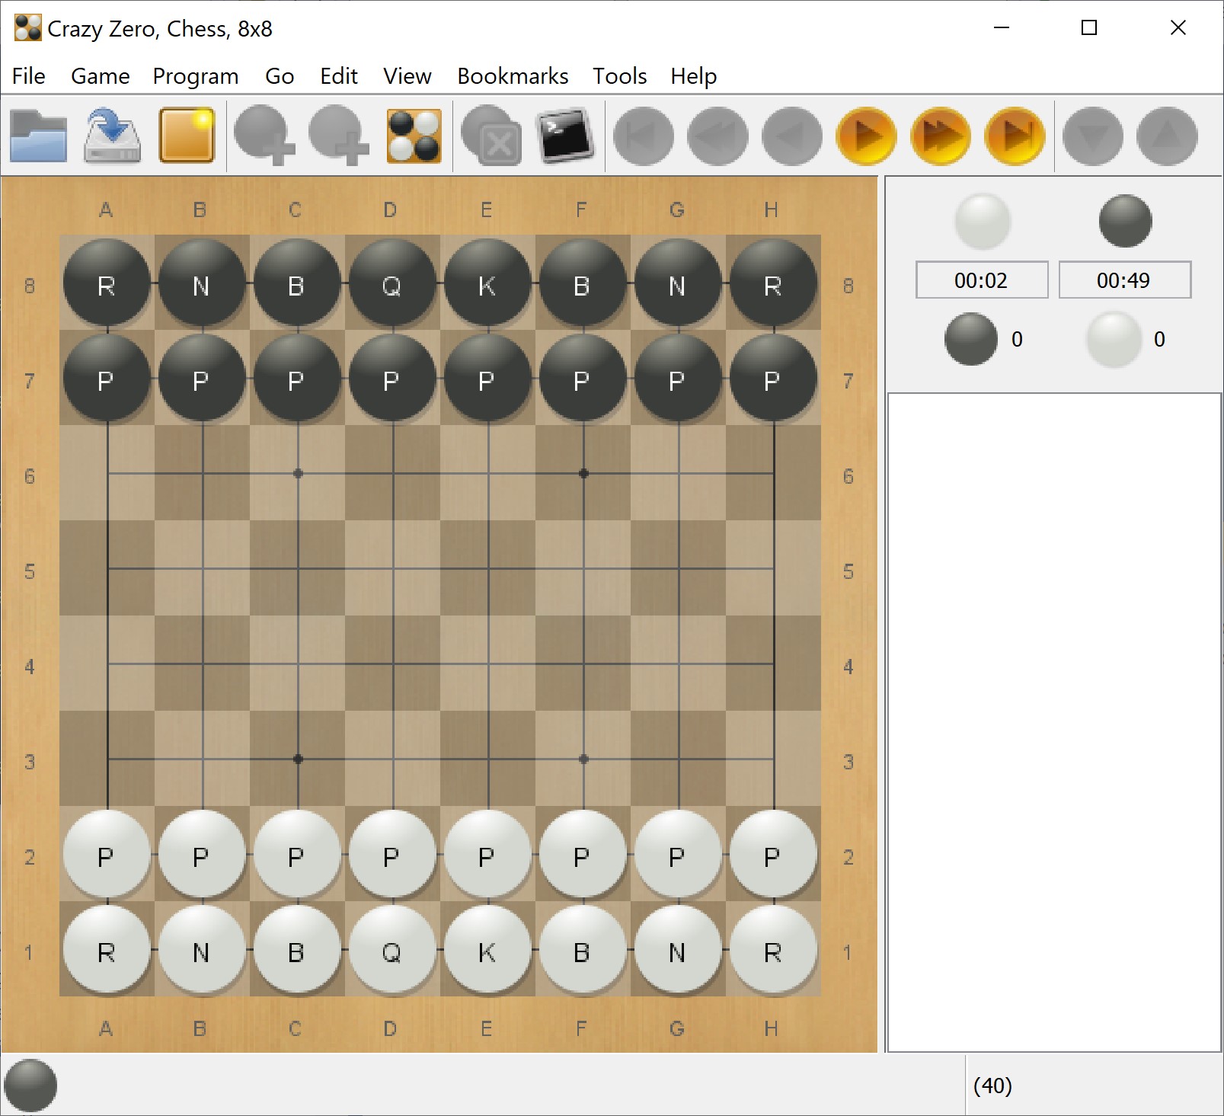
Task: Click the grey stone with X icon
Action: pyautogui.click(x=491, y=136)
